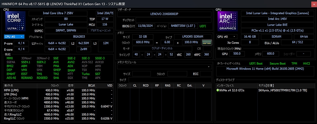Screen dimensions: 317x124
Task: Click the green NVMe drive status icon
Action: tap(218, 90)
